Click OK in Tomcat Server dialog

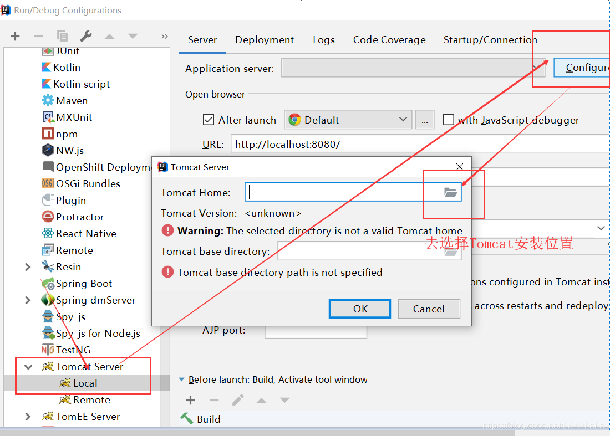click(360, 309)
